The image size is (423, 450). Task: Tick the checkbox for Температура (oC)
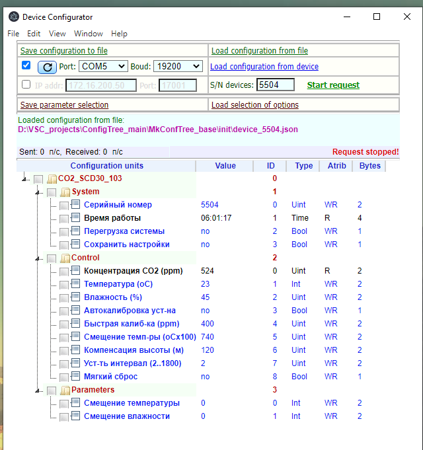(x=63, y=285)
